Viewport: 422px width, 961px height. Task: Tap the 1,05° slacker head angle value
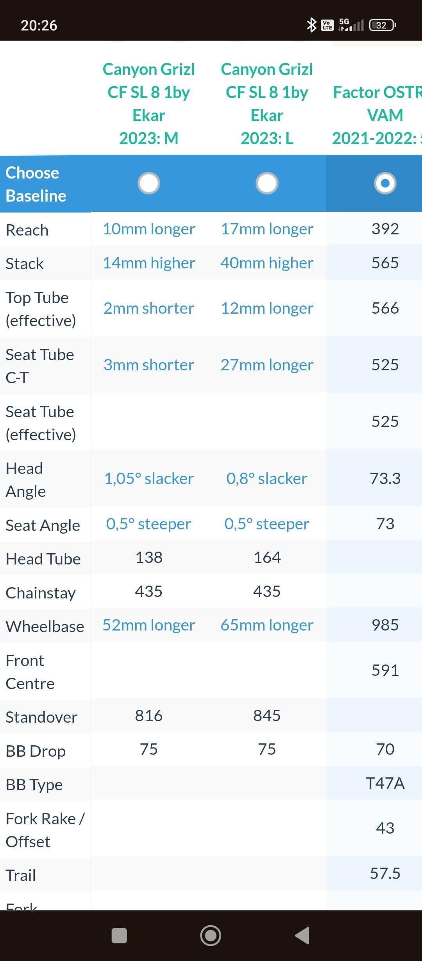coord(149,479)
